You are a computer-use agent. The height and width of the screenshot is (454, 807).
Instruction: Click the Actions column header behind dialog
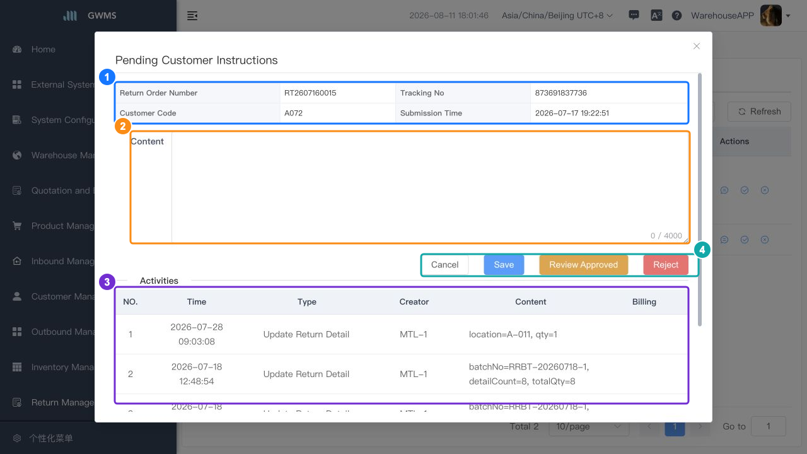734,141
